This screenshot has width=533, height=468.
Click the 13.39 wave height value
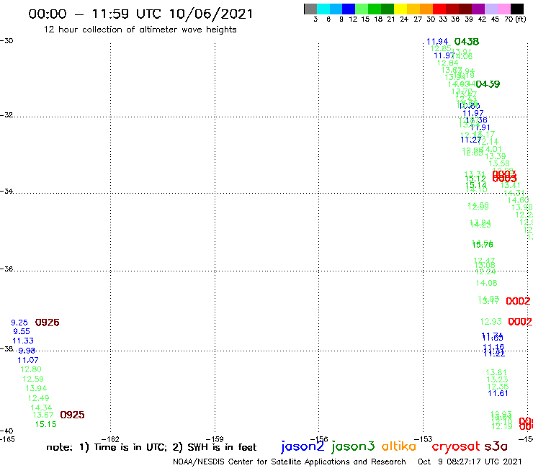496,156
